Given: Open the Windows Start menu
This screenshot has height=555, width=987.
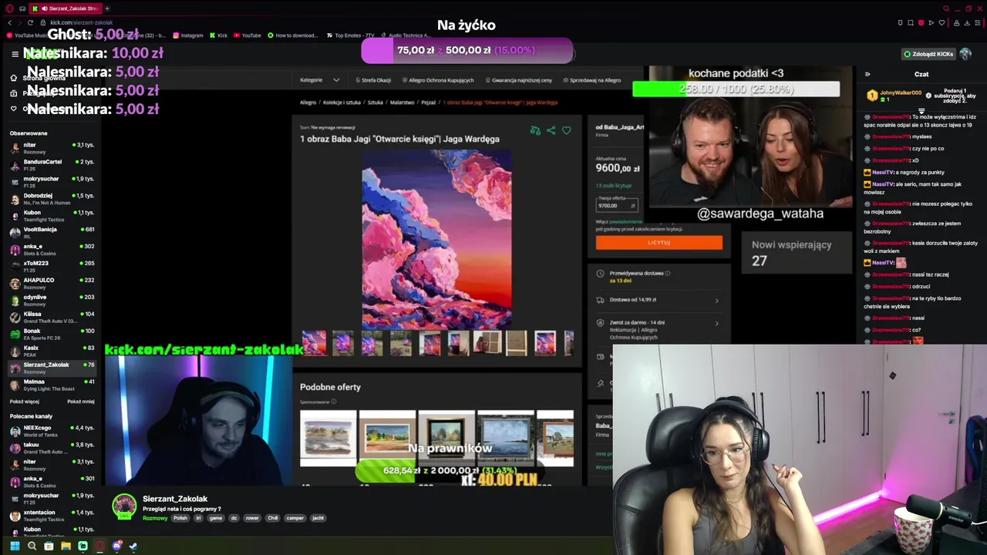Looking at the screenshot, I should 14,546.
